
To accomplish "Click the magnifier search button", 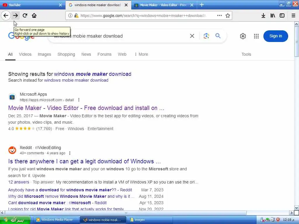I will [218, 36].
